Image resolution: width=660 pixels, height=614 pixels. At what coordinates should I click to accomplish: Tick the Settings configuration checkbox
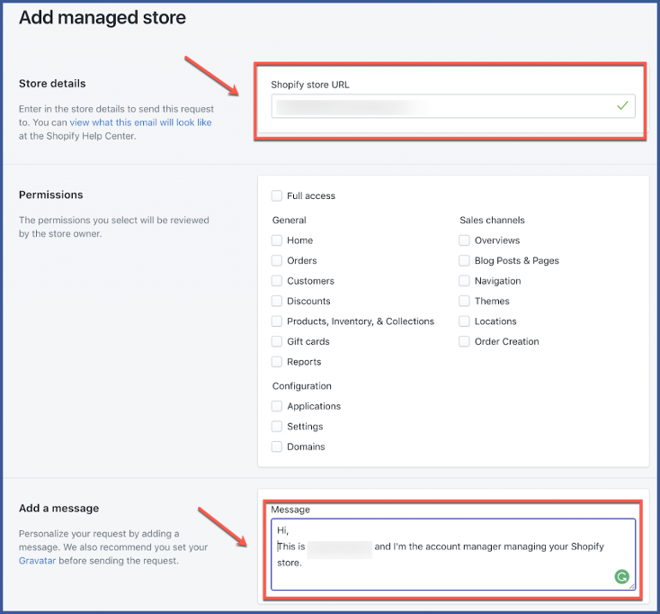277,427
